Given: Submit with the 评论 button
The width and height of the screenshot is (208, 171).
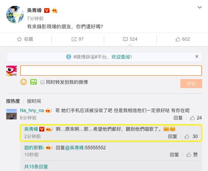Looking at the screenshot, I should 191,84.
